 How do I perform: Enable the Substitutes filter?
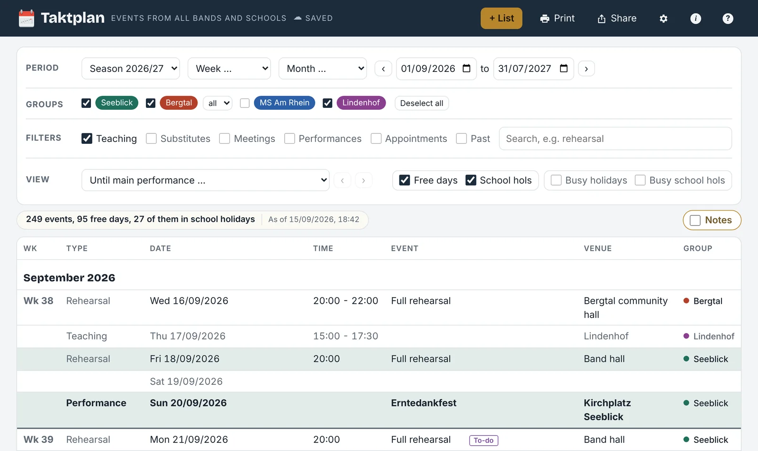point(151,139)
